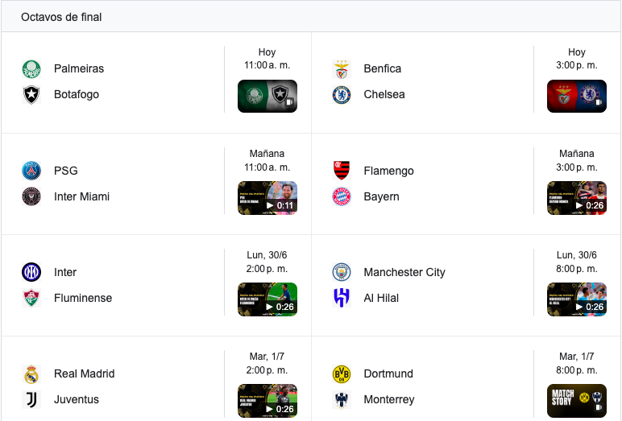Screen dimensions: 622x421
Task: Play the PSG vs Inter Miami video
Action: (267, 198)
